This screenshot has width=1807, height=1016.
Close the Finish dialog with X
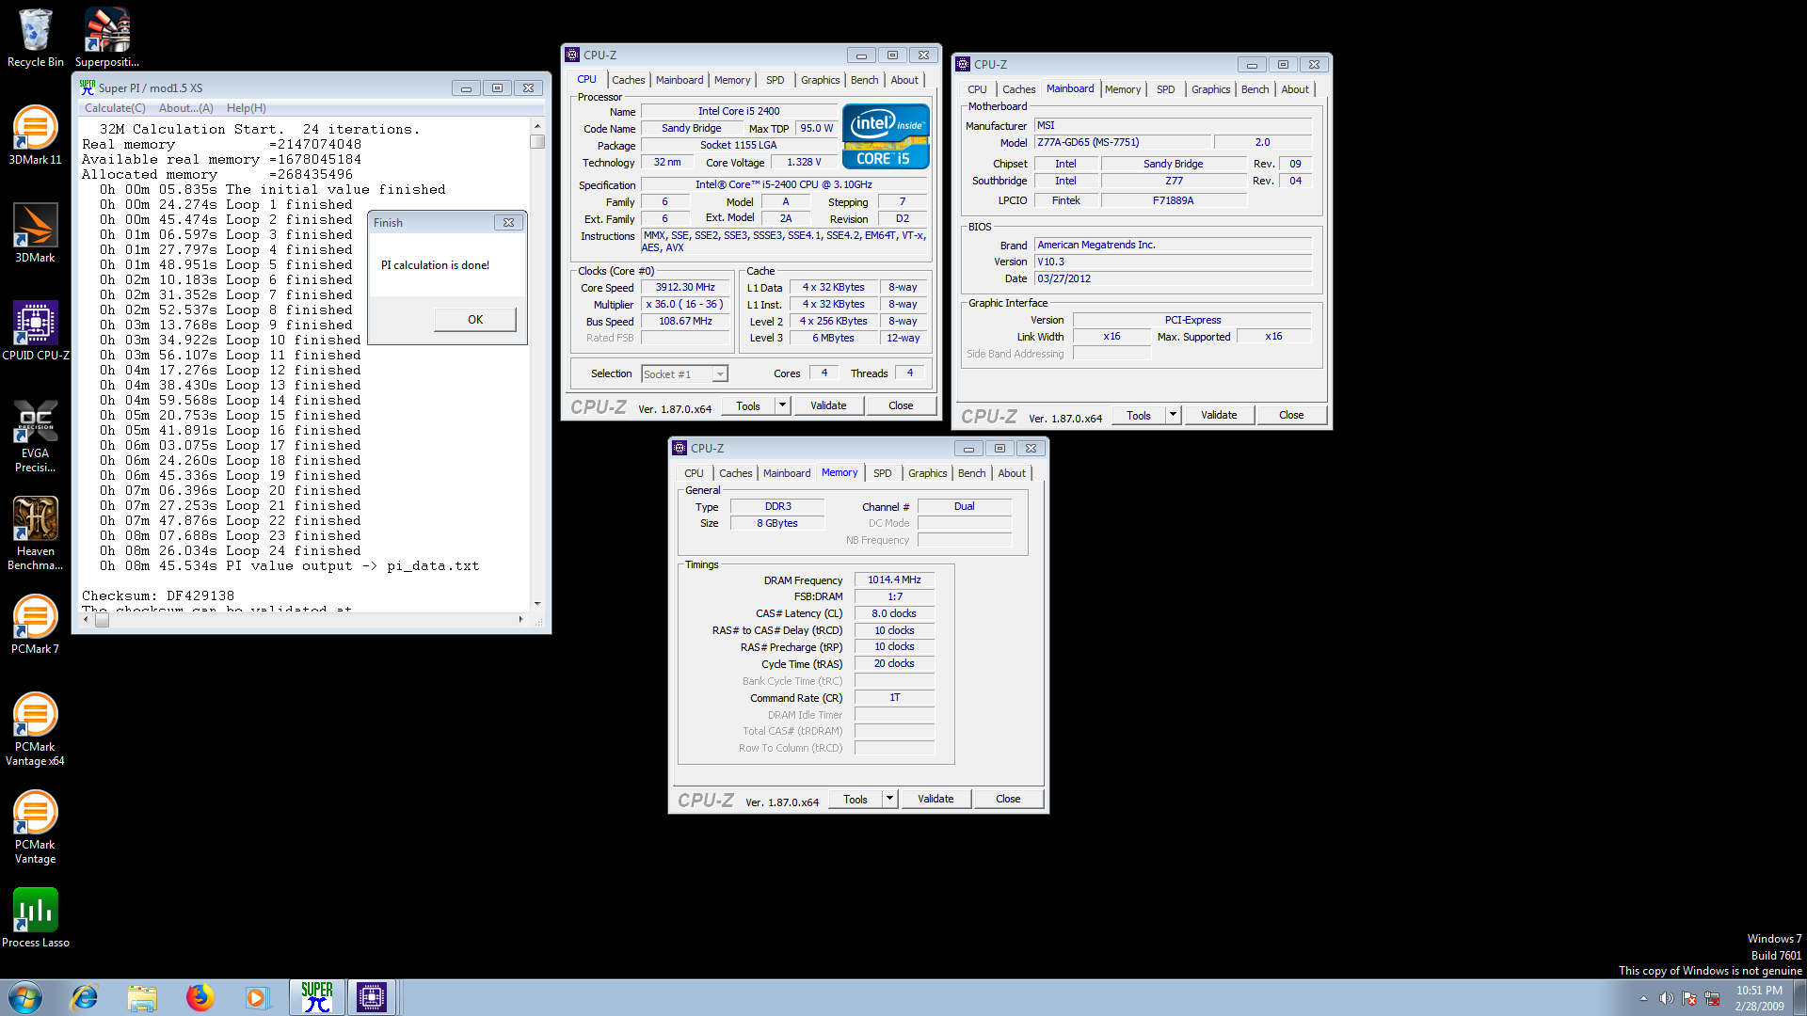508,223
